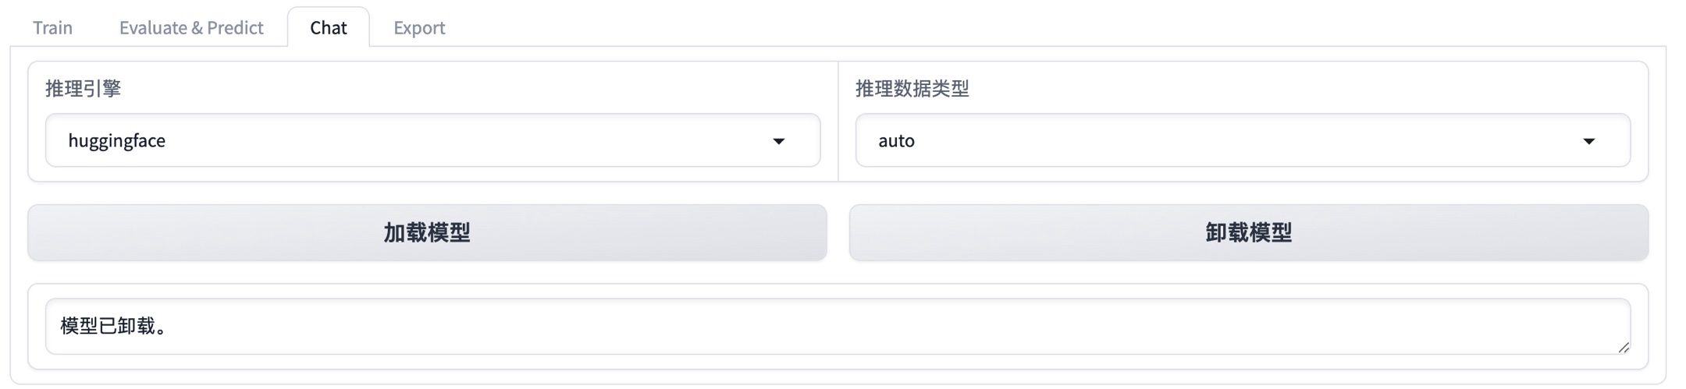This screenshot has height=389, width=1686.
Task: Click the 推理数据类型 dropdown arrow
Action: (1588, 141)
